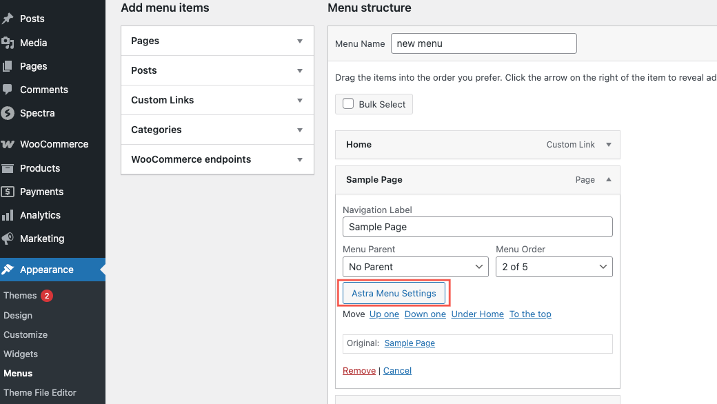
Task: Expand the WooCommerce endpoints section
Action: pos(217,159)
